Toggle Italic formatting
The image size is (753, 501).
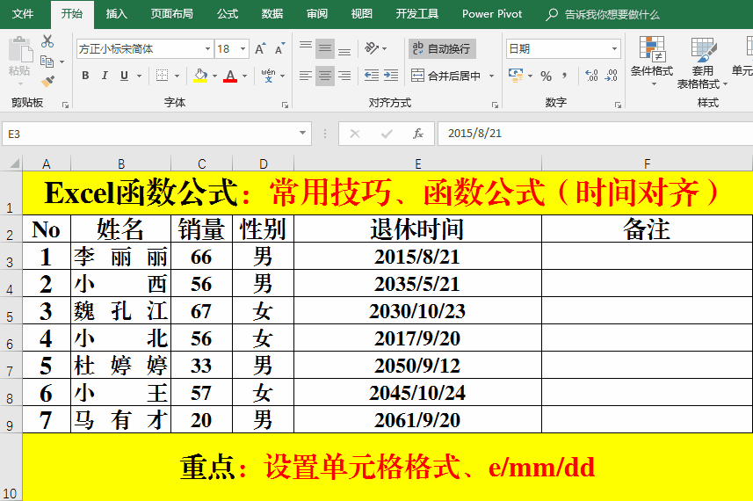coord(105,76)
